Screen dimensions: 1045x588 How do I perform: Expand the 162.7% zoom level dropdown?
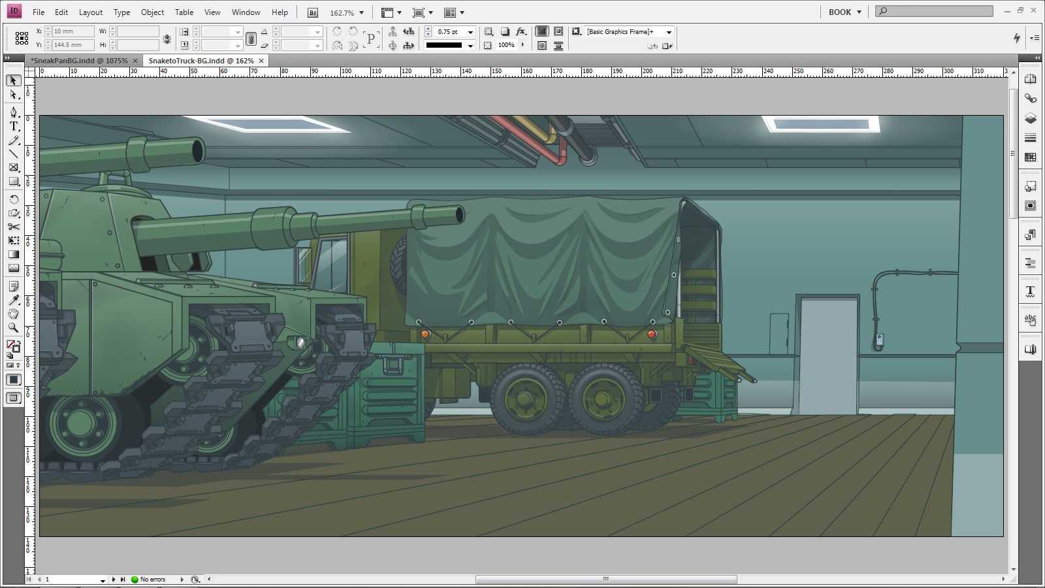pyautogui.click(x=361, y=12)
